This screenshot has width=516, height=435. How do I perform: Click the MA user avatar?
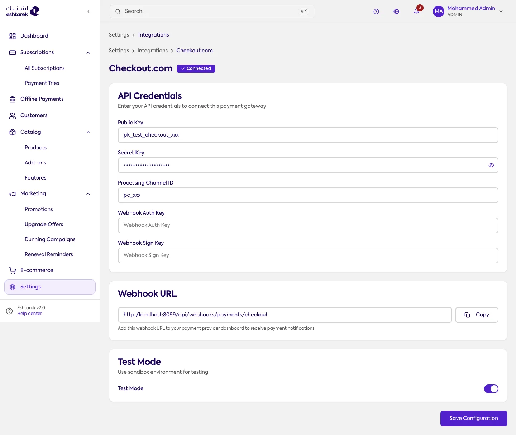point(439,11)
